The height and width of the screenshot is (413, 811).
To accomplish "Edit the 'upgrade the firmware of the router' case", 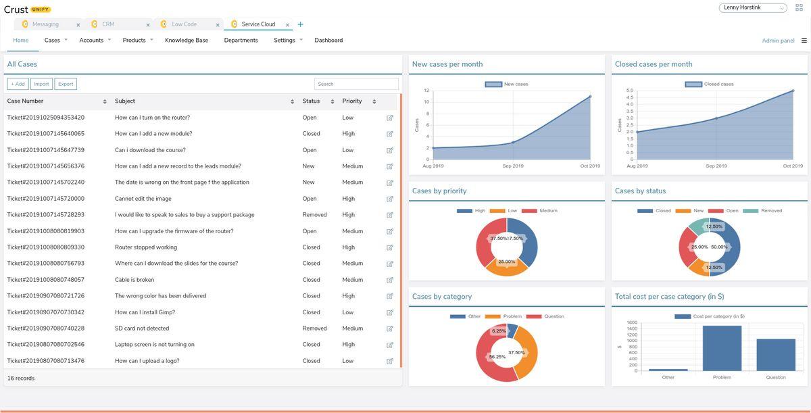I will pyautogui.click(x=390, y=231).
